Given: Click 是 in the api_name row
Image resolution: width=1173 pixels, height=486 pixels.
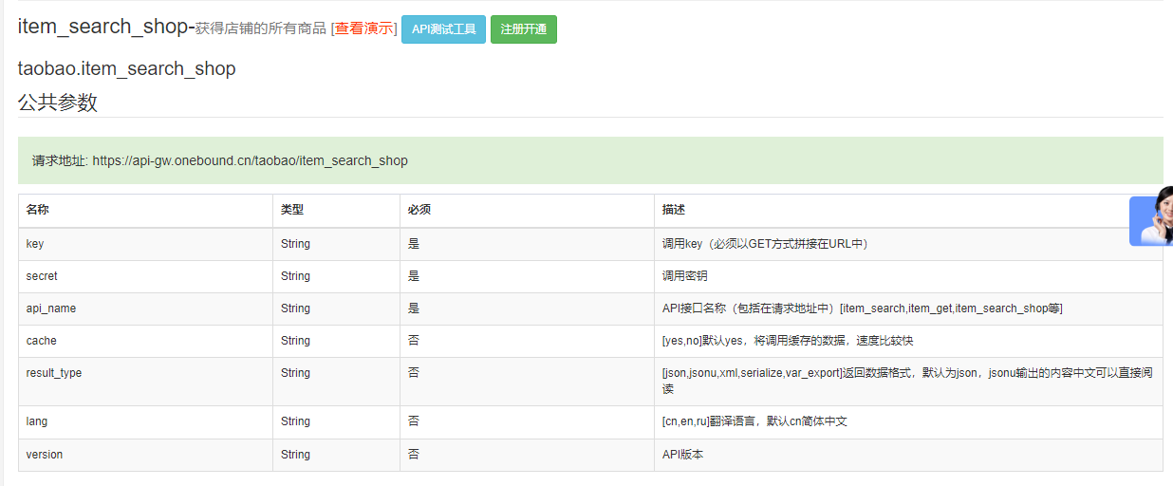Looking at the screenshot, I should pos(414,308).
